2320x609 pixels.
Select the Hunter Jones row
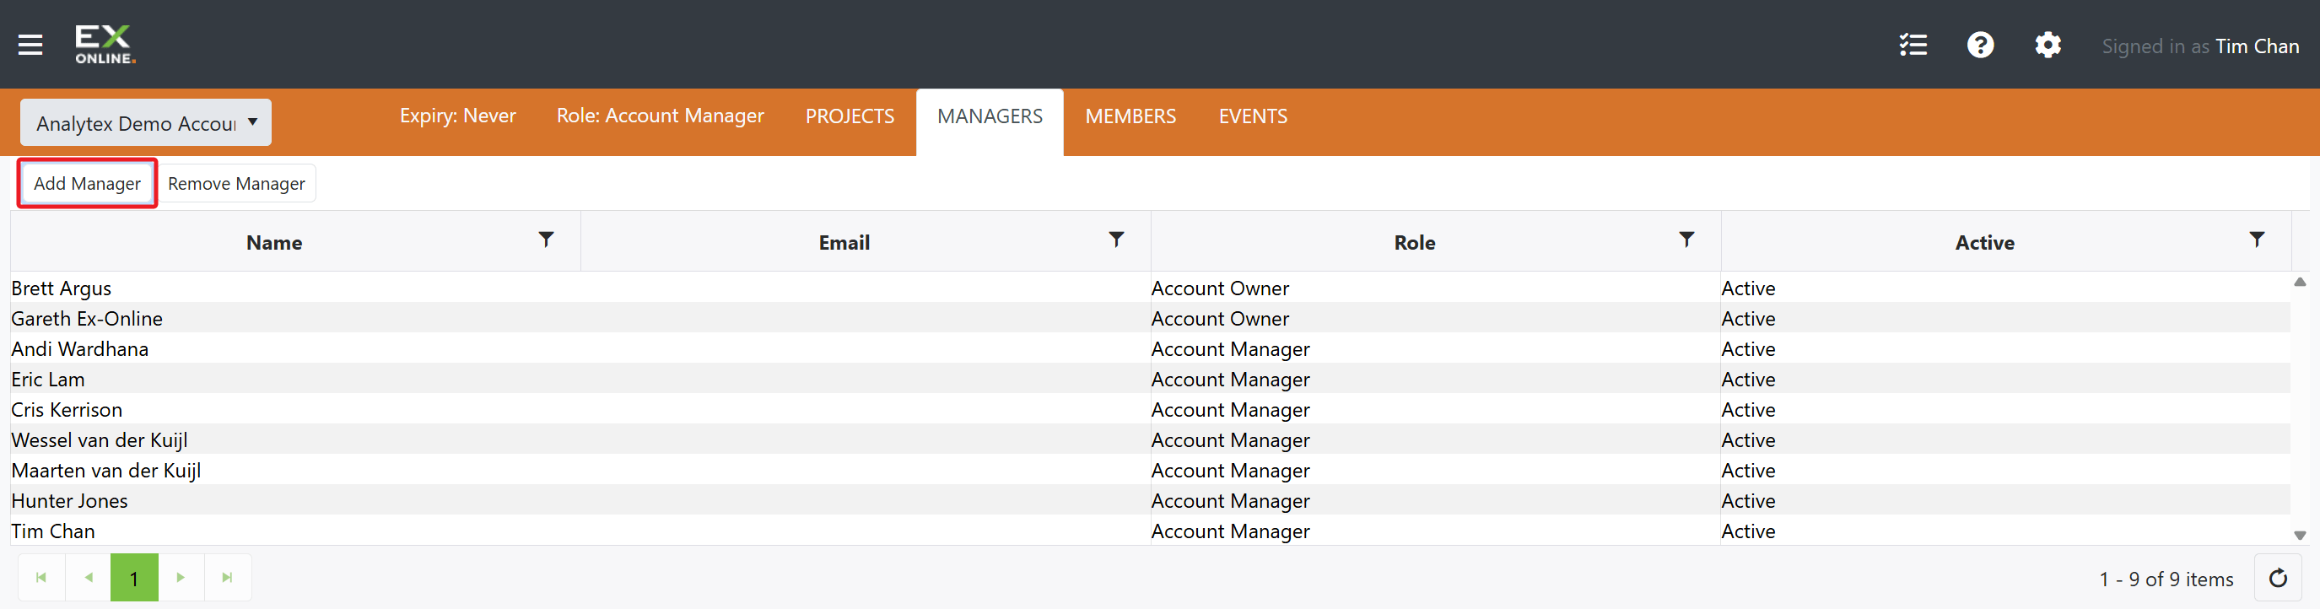click(x=1150, y=501)
